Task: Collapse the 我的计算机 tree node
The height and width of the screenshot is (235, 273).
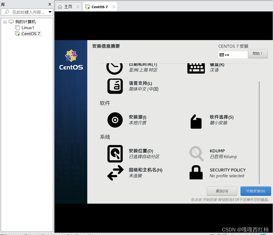Action: pyautogui.click(x=5, y=22)
